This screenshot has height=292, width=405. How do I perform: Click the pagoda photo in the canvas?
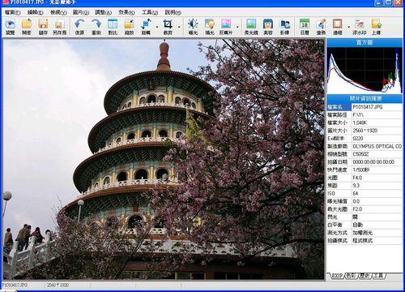pos(164,159)
